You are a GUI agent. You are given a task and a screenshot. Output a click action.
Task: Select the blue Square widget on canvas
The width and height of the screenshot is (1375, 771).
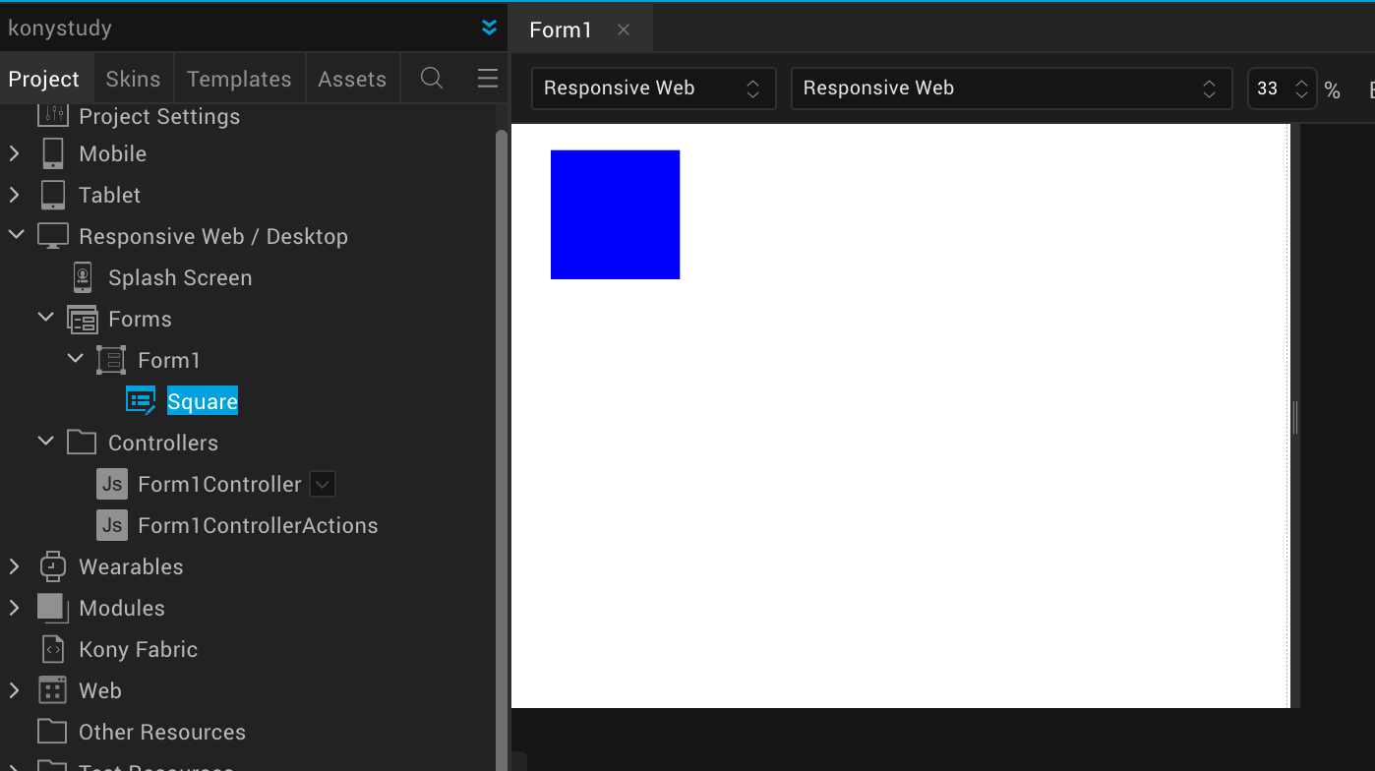pos(615,214)
